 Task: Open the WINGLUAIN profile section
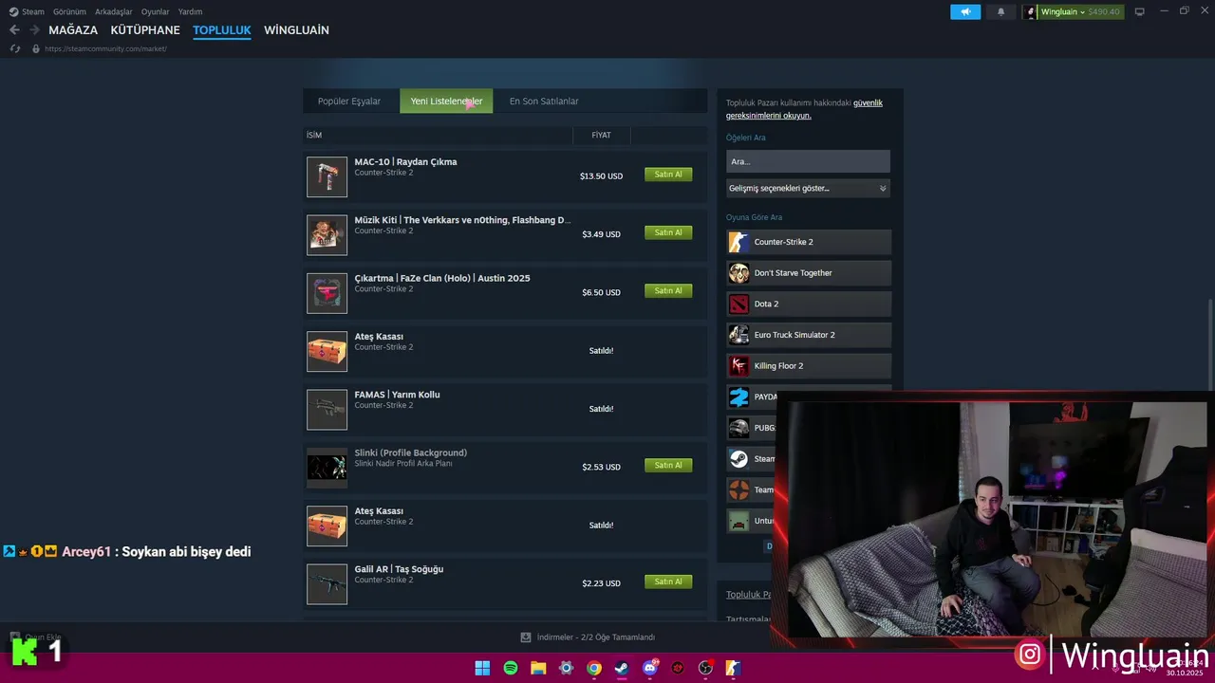point(296,30)
